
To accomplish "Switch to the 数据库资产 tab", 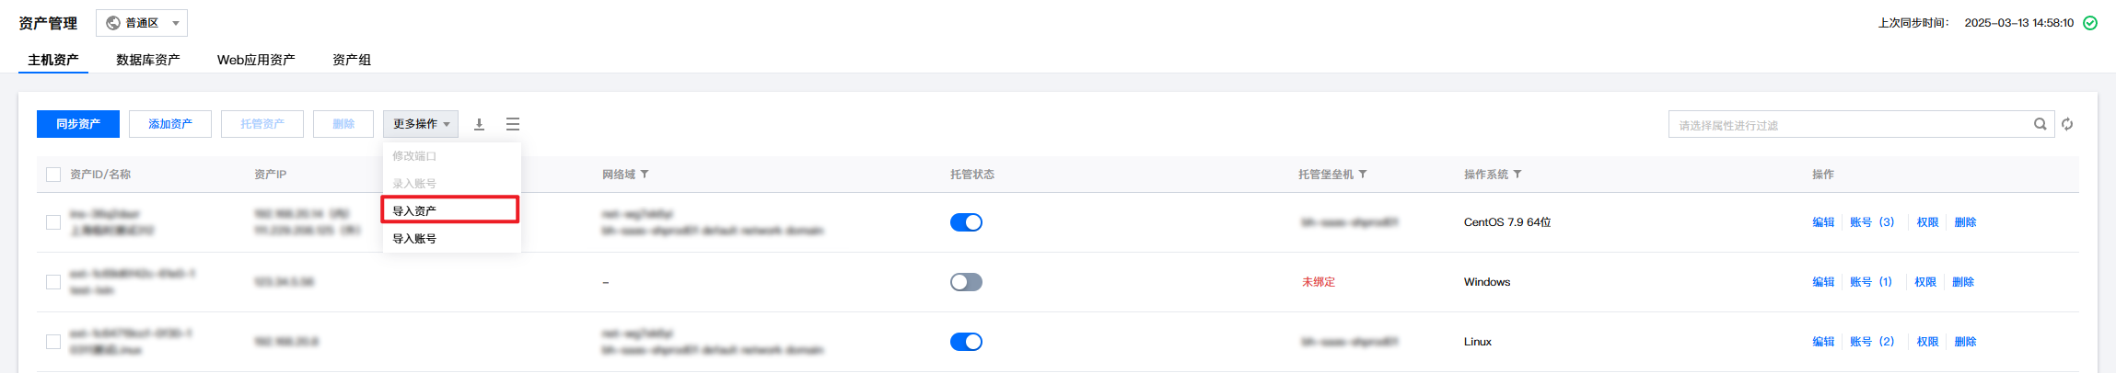I will [x=147, y=60].
